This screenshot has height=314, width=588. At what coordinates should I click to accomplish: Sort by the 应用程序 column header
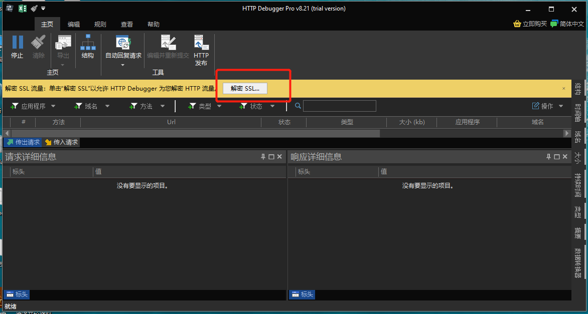point(467,122)
